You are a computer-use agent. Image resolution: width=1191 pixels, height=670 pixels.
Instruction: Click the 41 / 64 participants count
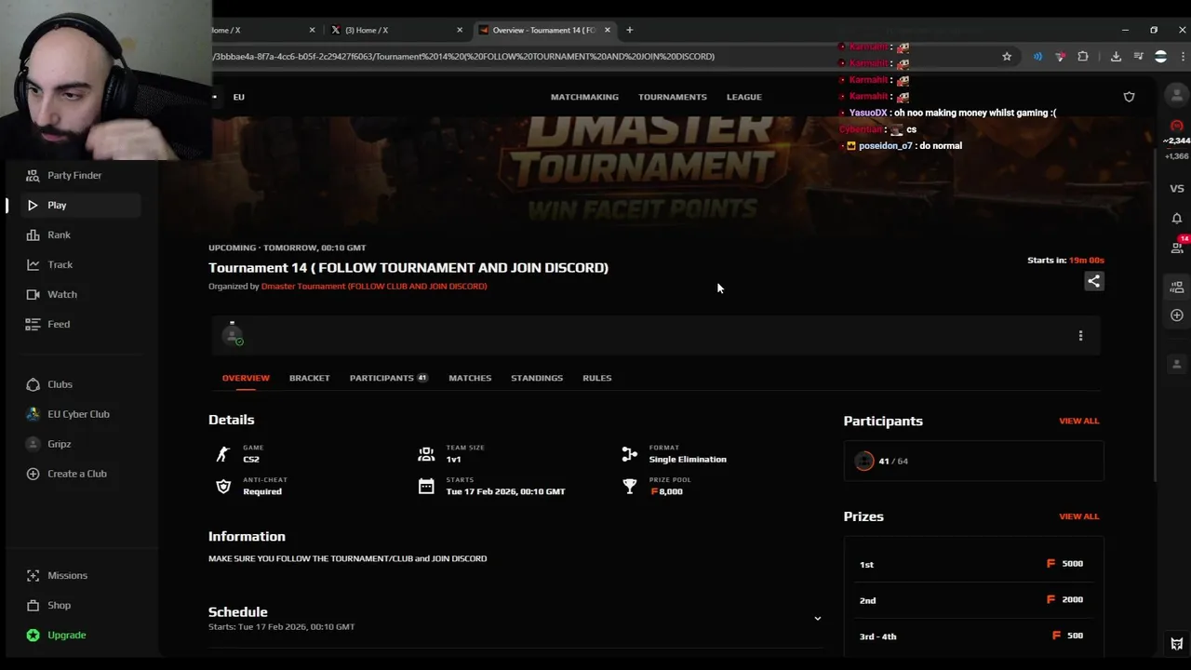click(x=893, y=462)
